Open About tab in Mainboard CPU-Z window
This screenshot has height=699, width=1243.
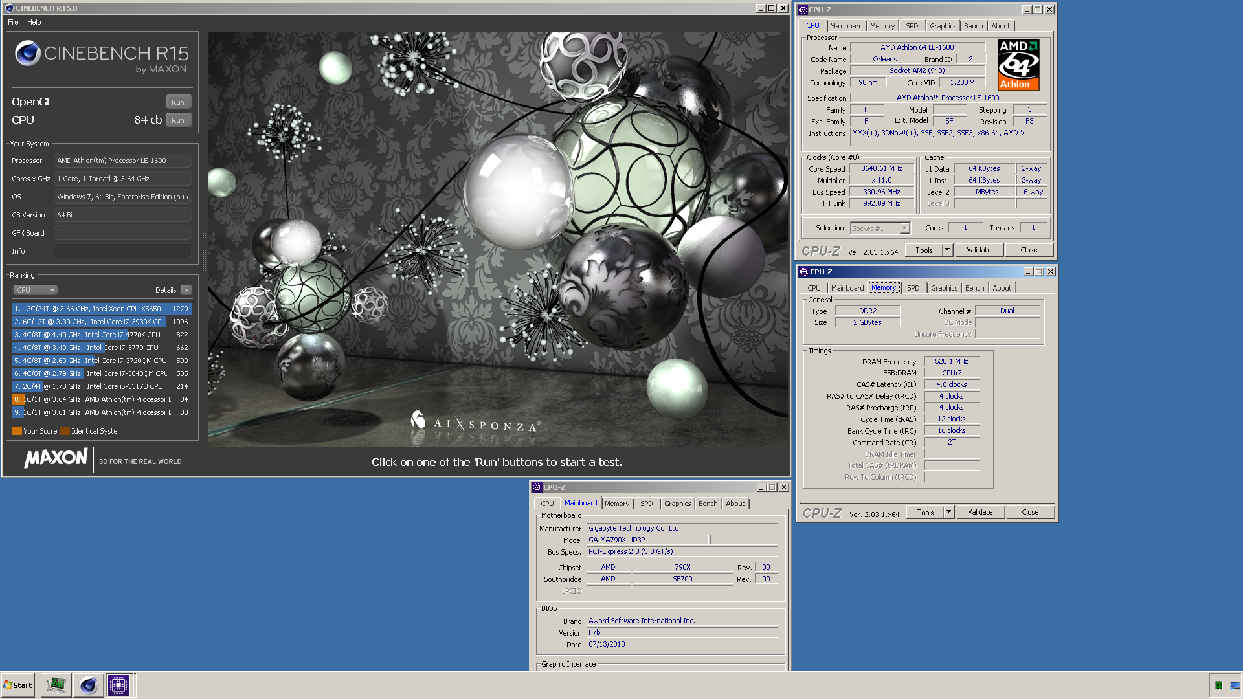pos(735,504)
